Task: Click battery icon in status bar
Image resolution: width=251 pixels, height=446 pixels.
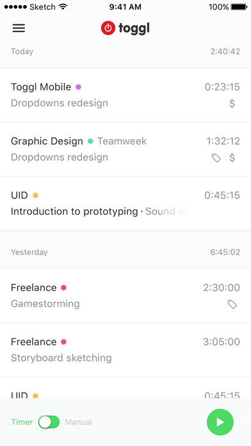Action: coord(239,7)
